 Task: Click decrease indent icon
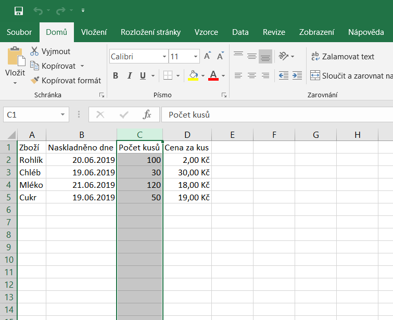[x=284, y=75]
